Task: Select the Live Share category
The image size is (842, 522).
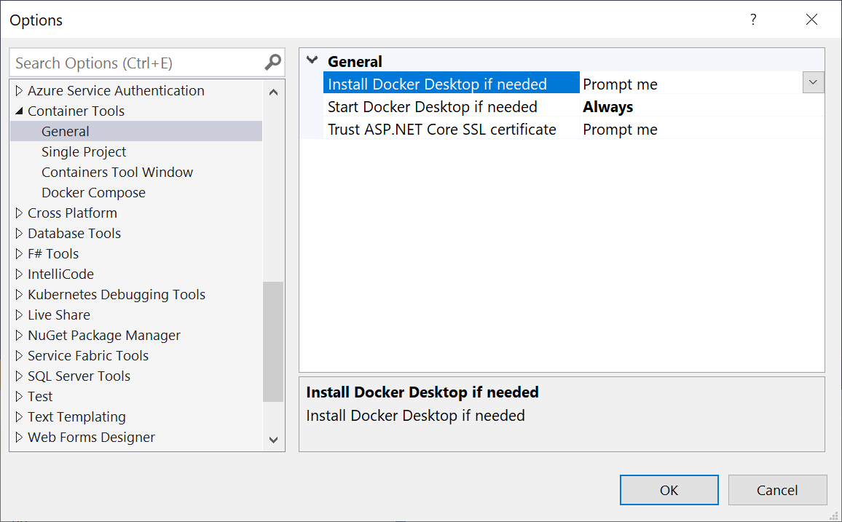Action: [x=59, y=315]
